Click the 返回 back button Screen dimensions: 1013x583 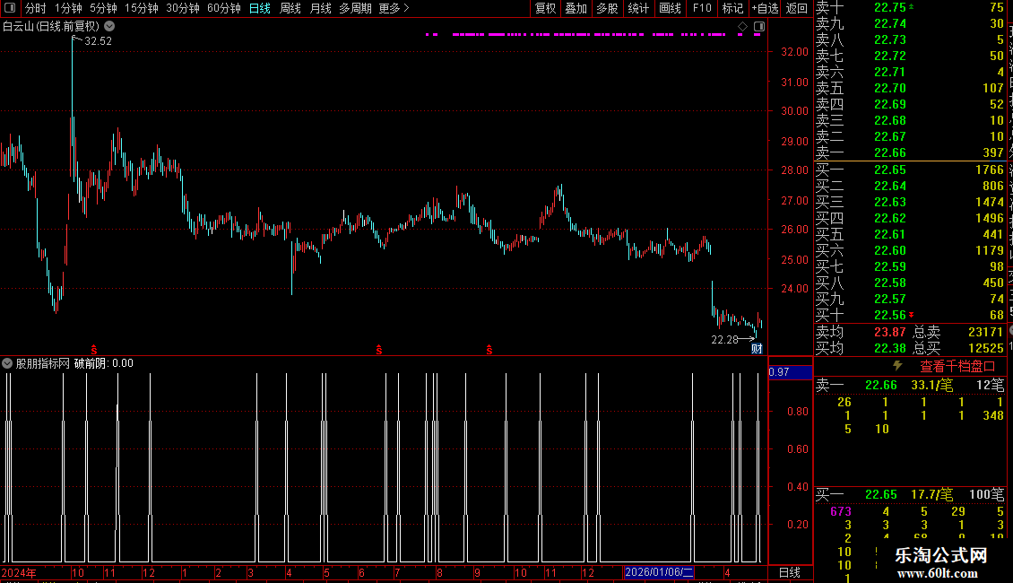tap(797, 8)
